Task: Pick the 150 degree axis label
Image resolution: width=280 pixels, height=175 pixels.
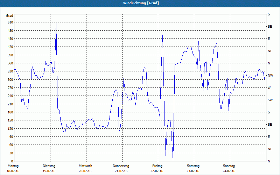Action: coord(10,120)
